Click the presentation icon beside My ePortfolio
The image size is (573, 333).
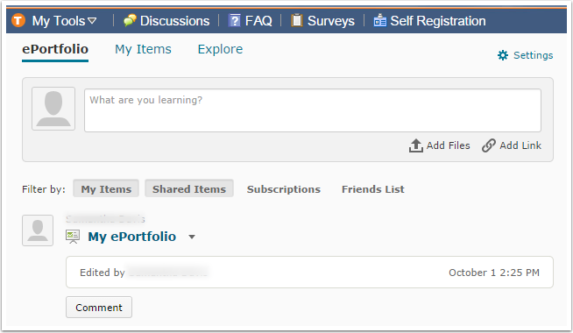pos(73,237)
